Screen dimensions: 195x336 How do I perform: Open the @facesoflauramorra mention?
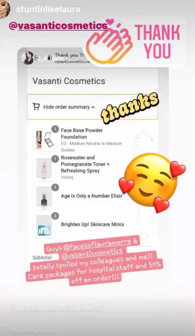(x=97, y=245)
